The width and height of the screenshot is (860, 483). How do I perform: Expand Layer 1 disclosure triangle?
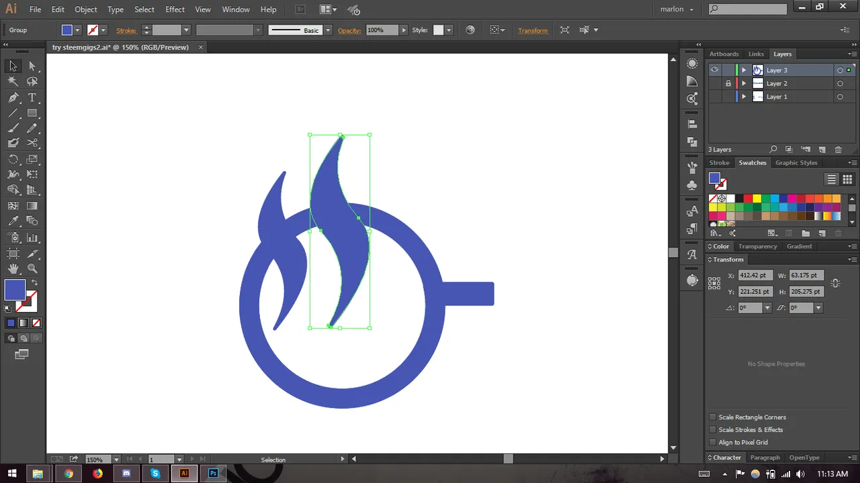pyautogui.click(x=744, y=97)
